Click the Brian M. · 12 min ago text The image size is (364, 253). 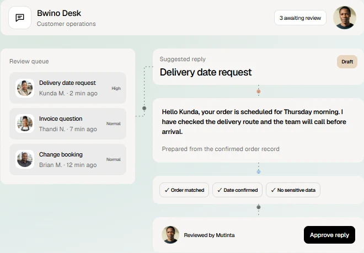click(x=68, y=165)
